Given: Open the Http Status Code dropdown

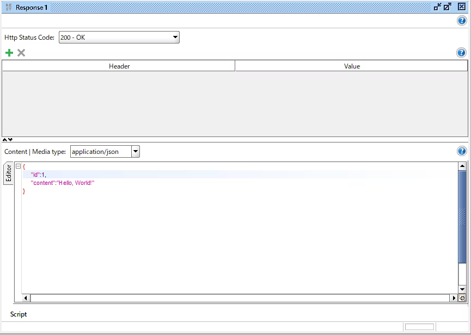Looking at the screenshot, I should 175,38.
